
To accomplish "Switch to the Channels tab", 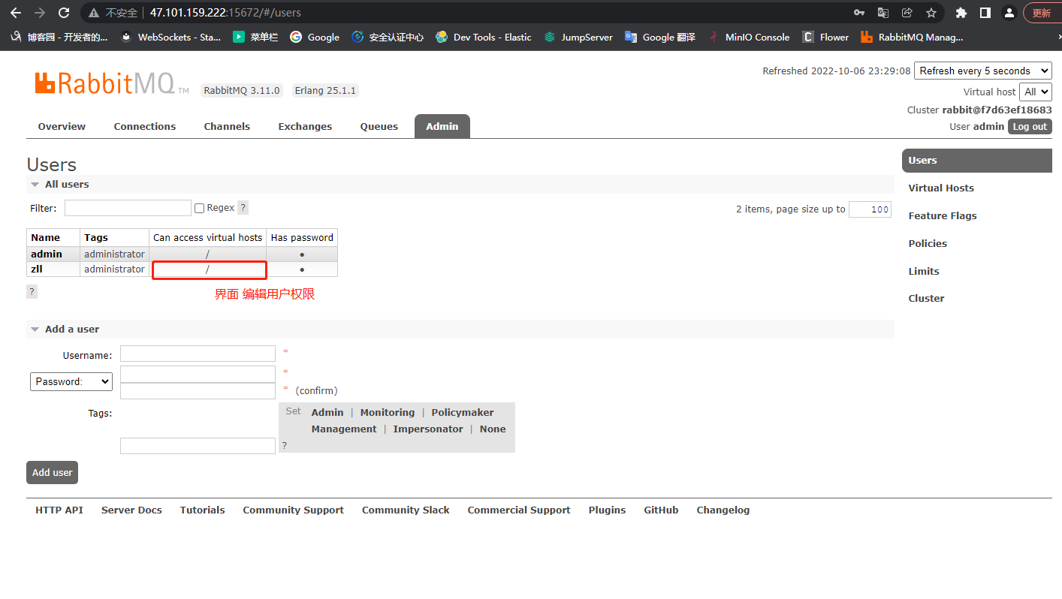I will tap(227, 126).
